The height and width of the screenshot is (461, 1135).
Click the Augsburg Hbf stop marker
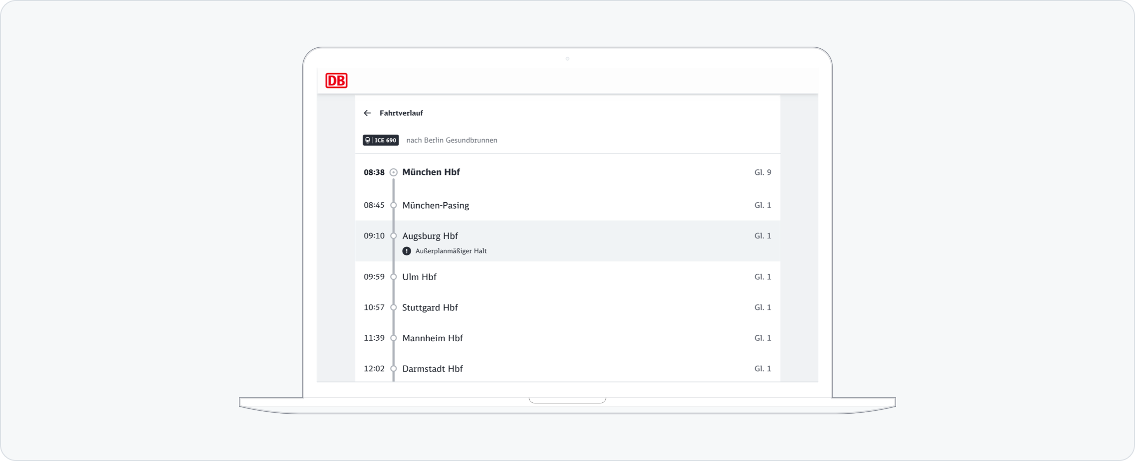(393, 236)
